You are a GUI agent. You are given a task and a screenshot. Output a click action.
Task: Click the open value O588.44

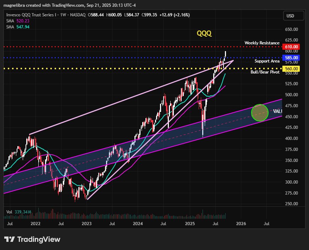tap(96, 15)
